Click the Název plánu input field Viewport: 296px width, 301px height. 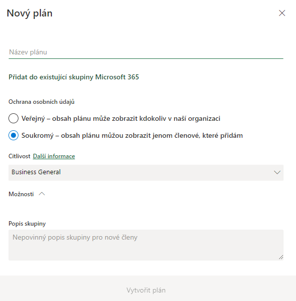(x=146, y=52)
